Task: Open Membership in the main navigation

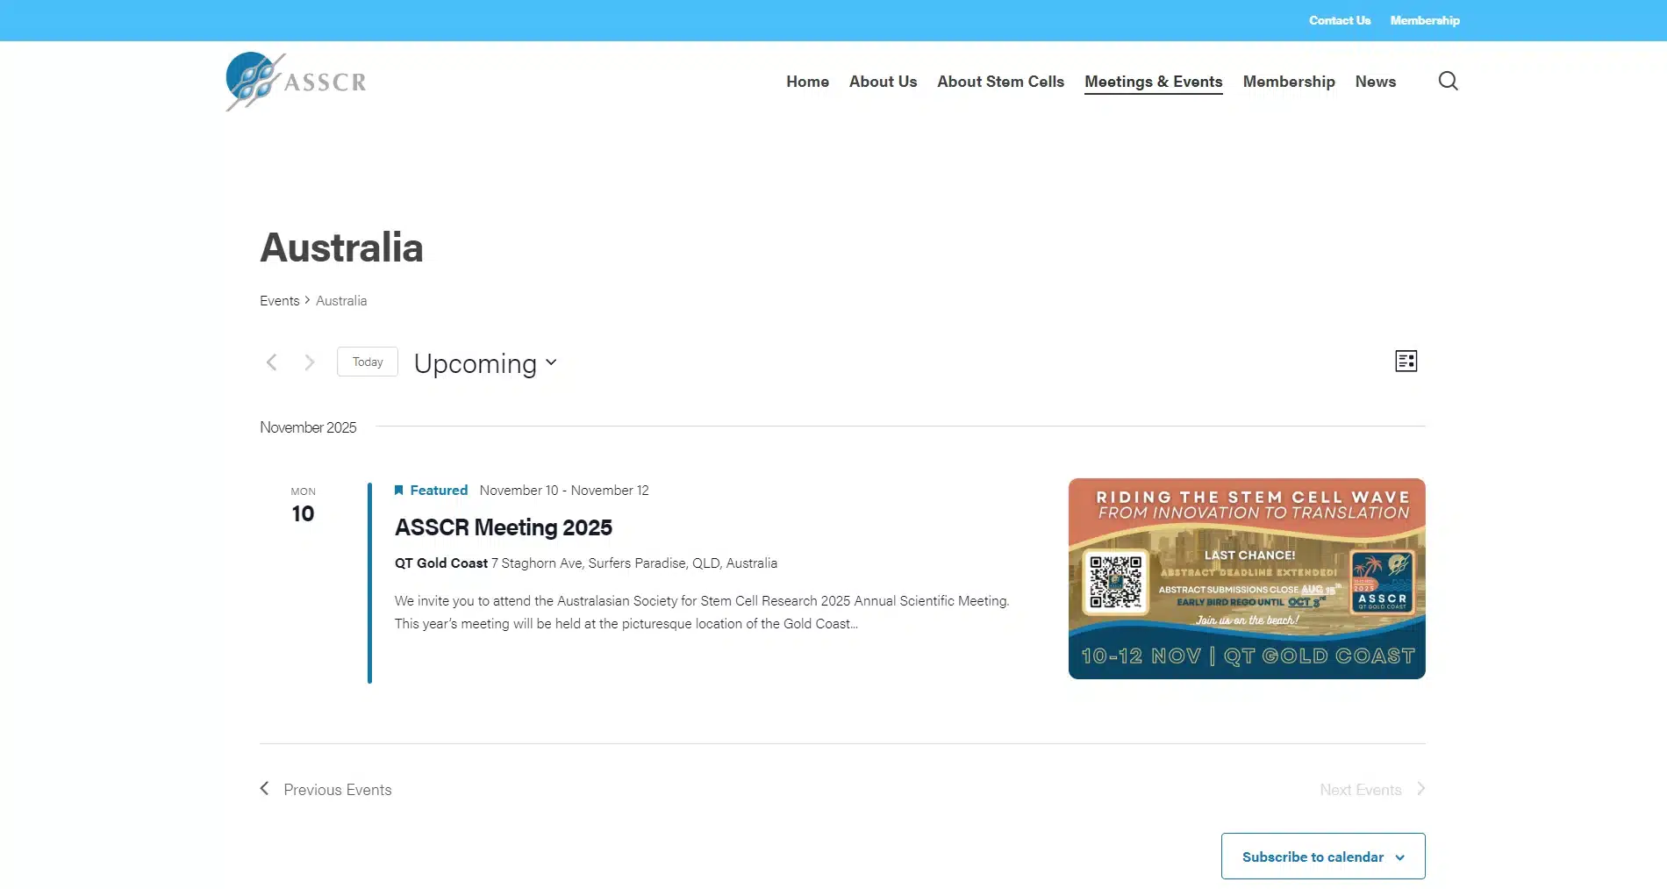Action: point(1289,82)
